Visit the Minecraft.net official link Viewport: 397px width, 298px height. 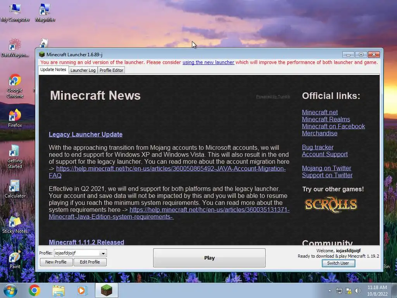pyautogui.click(x=320, y=112)
